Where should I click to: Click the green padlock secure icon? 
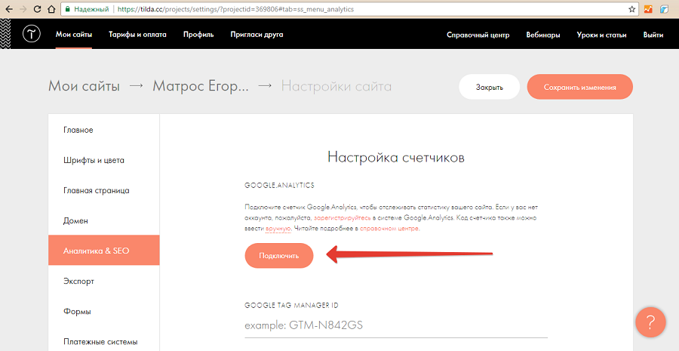[67, 8]
